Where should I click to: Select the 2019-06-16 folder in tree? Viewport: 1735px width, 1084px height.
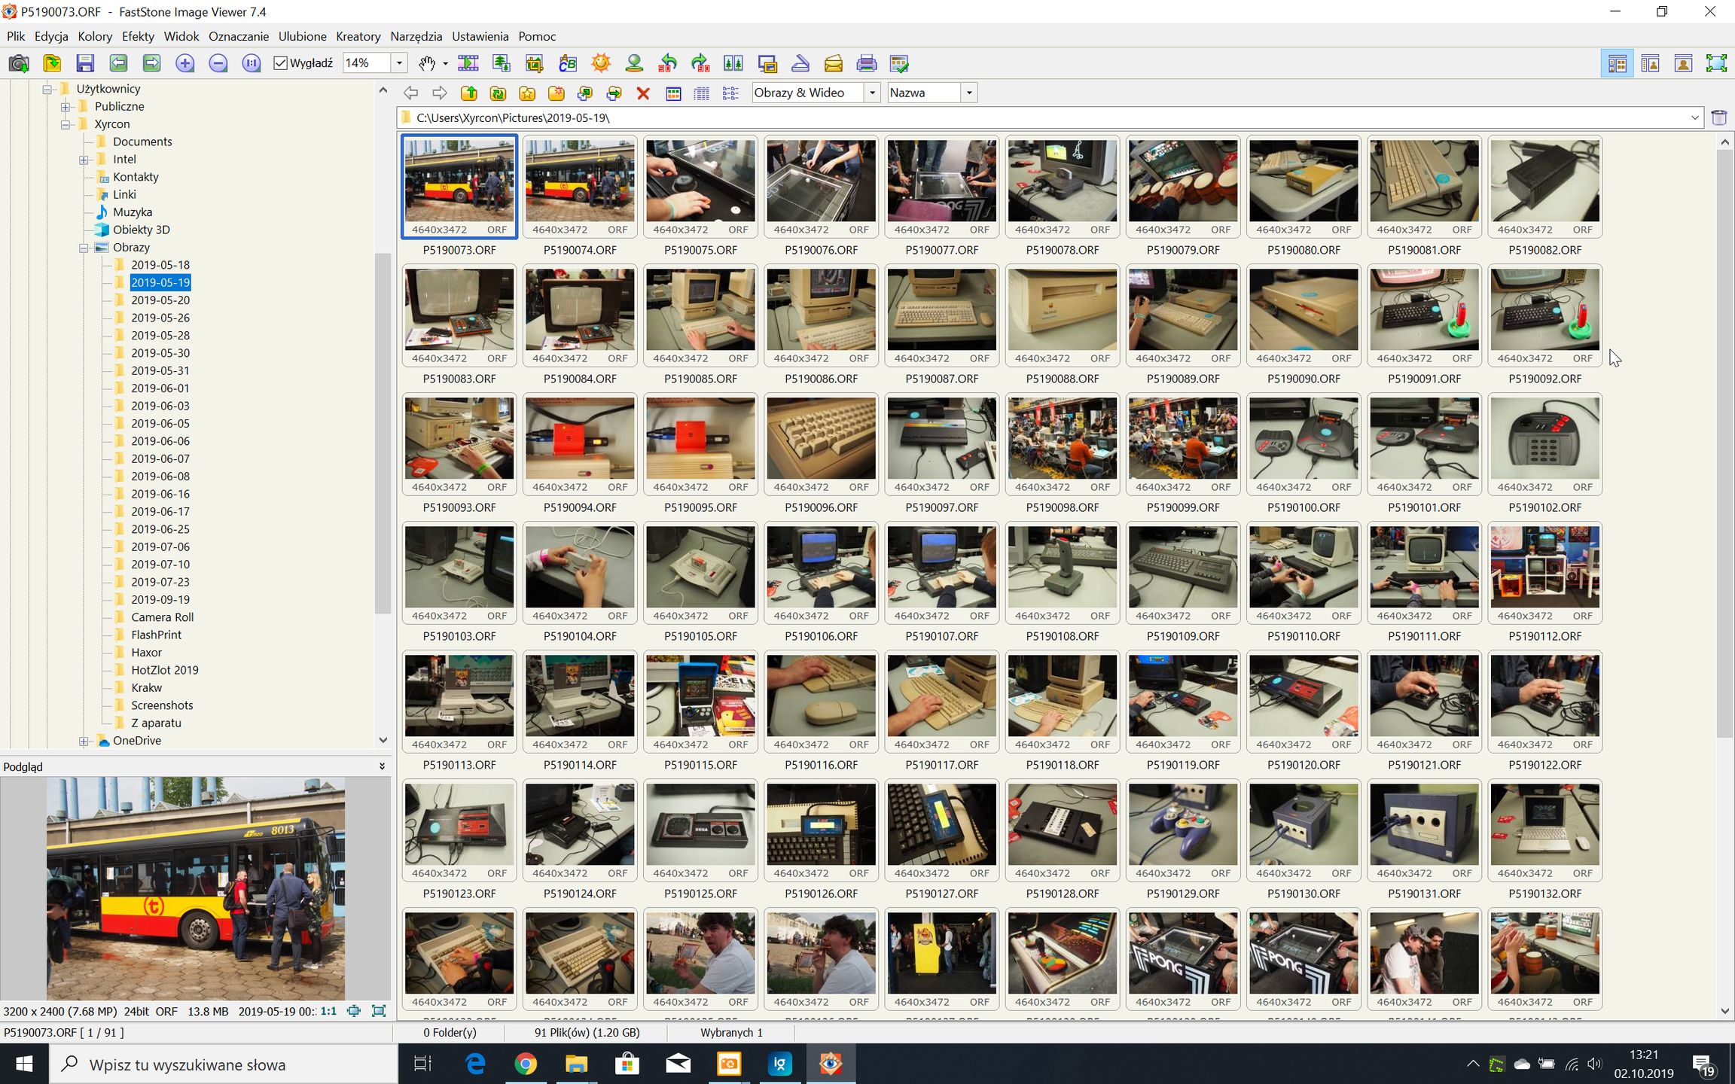(160, 494)
